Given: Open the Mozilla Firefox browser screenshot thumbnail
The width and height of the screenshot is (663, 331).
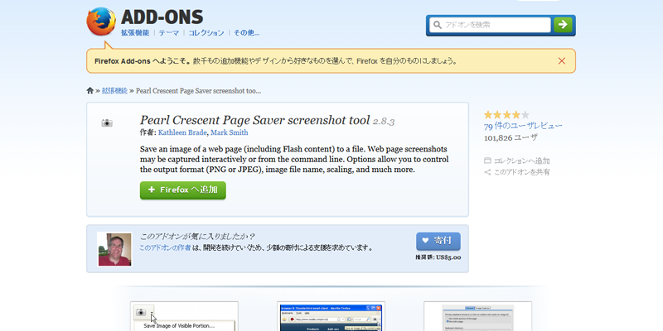Looking at the screenshot, I should 331,316.
